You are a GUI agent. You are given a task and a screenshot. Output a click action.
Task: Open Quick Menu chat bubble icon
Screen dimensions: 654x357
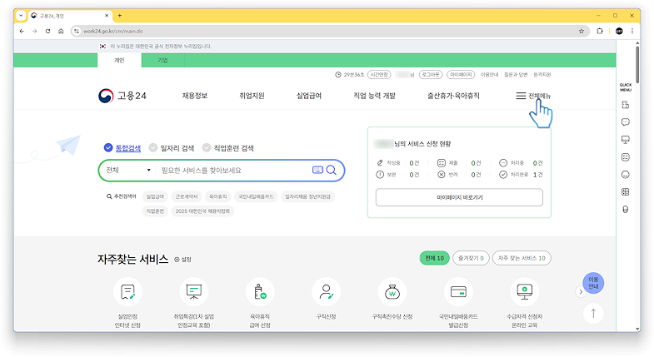pos(625,122)
